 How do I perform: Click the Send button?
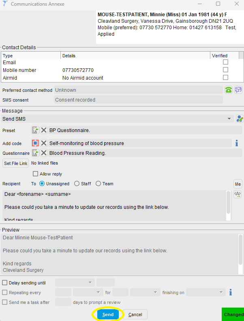click(x=108, y=314)
